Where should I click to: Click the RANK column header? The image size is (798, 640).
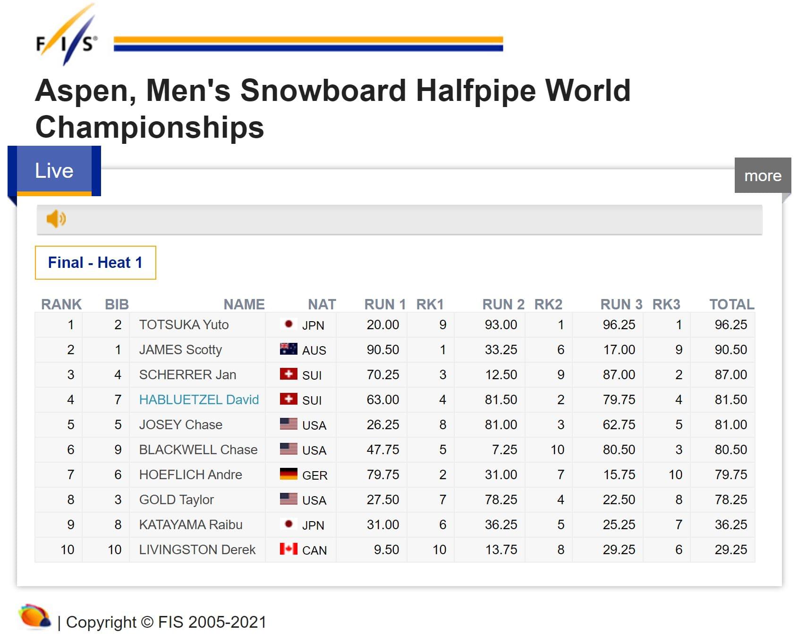click(x=61, y=304)
